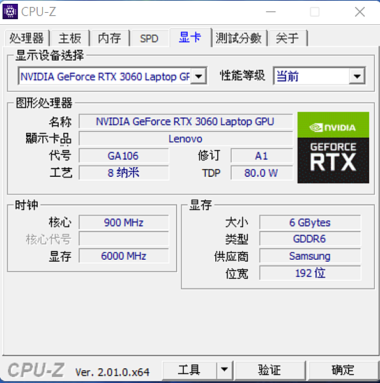Open the 工具 button dropdown arrow
380x383 pixels.
coord(225,370)
